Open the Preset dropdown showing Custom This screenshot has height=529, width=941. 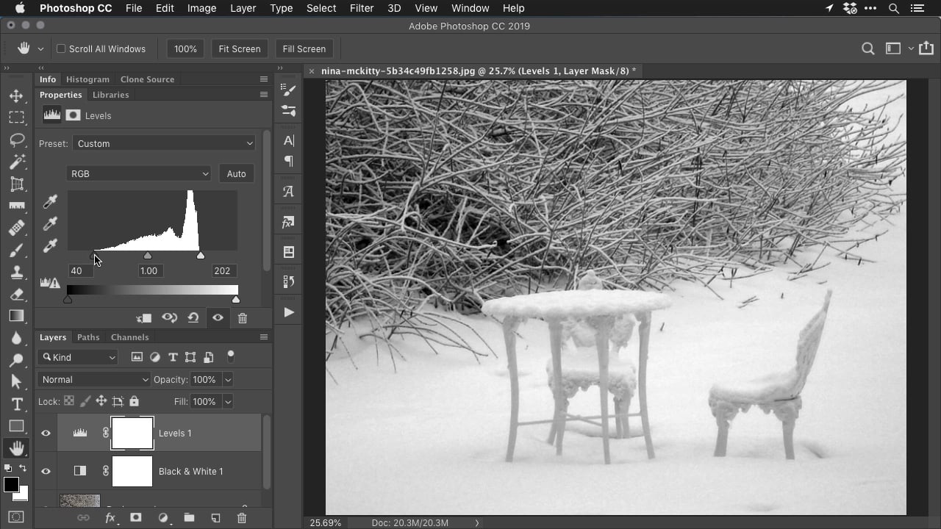(164, 143)
